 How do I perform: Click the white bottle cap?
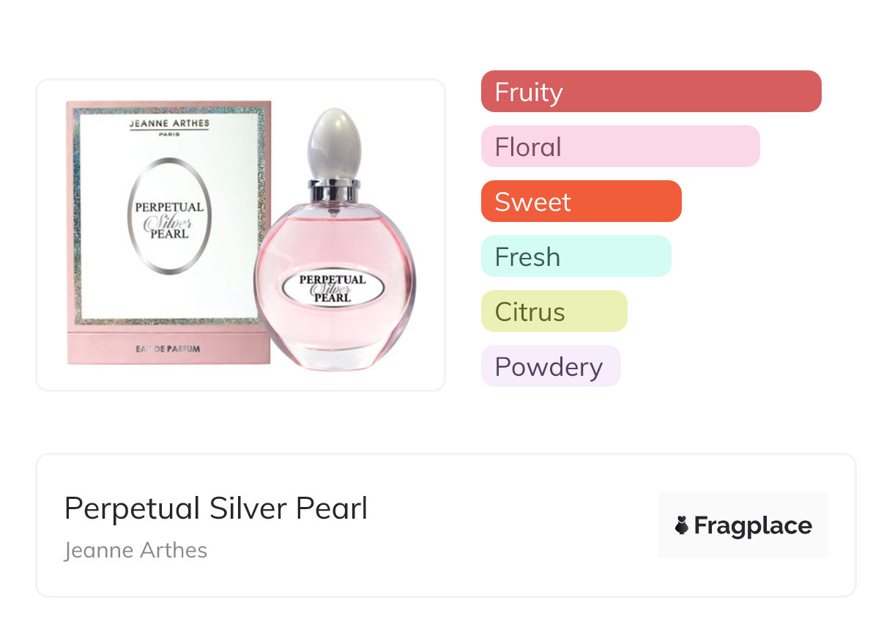click(x=334, y=141)
